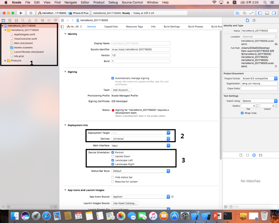
Task: Click the Organization field
Action: pyautogui.click(x=259, y=83)
